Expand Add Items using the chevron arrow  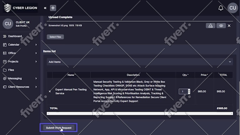(x=230, y=62)
